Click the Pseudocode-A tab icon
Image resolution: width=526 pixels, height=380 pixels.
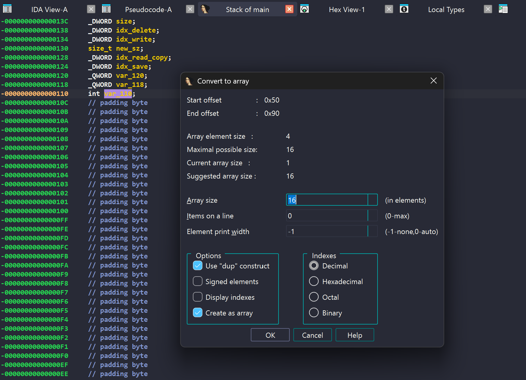[x=106, y=9]
